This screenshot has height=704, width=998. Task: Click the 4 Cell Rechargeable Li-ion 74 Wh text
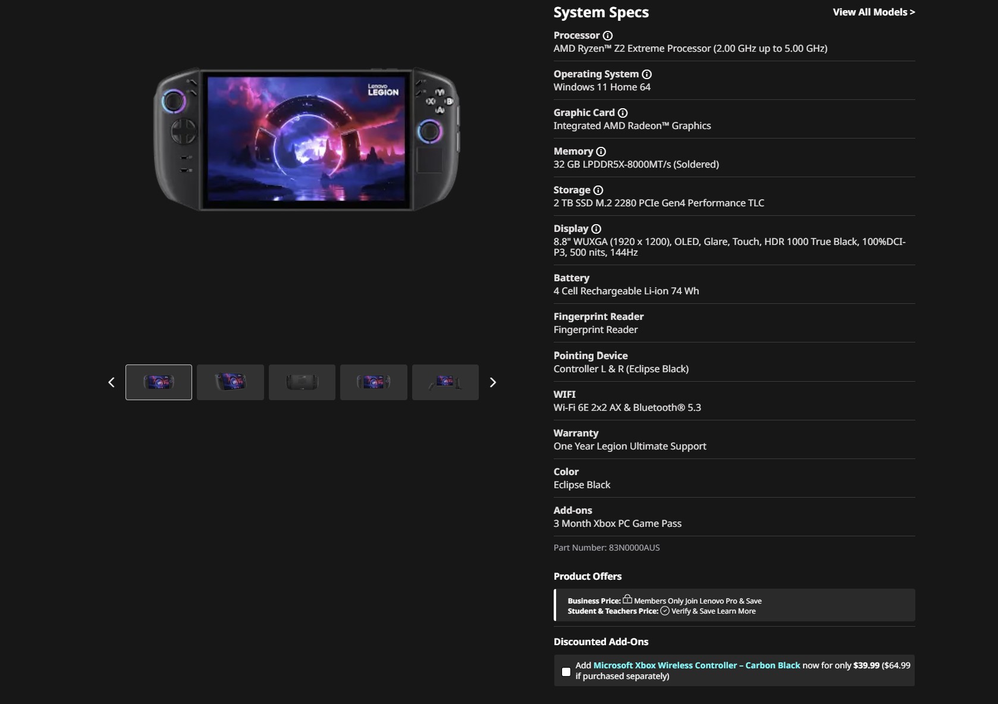coord(626,291)
